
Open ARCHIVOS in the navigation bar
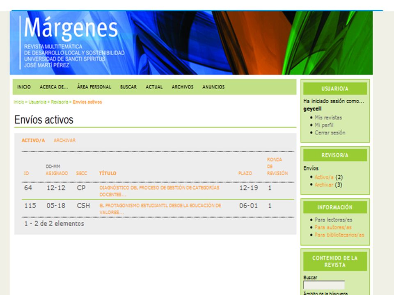click(x=182, y=87)
